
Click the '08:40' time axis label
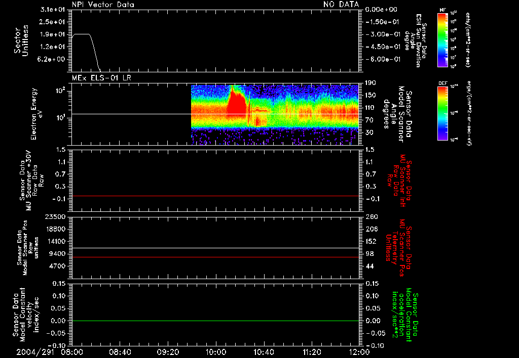point(120,352)
